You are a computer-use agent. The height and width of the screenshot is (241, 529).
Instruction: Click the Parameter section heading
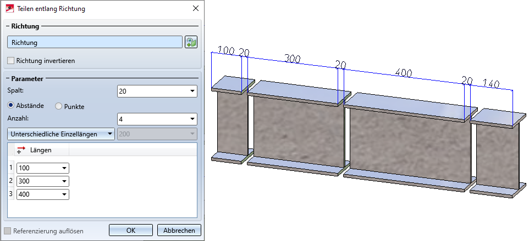point(27,79)
